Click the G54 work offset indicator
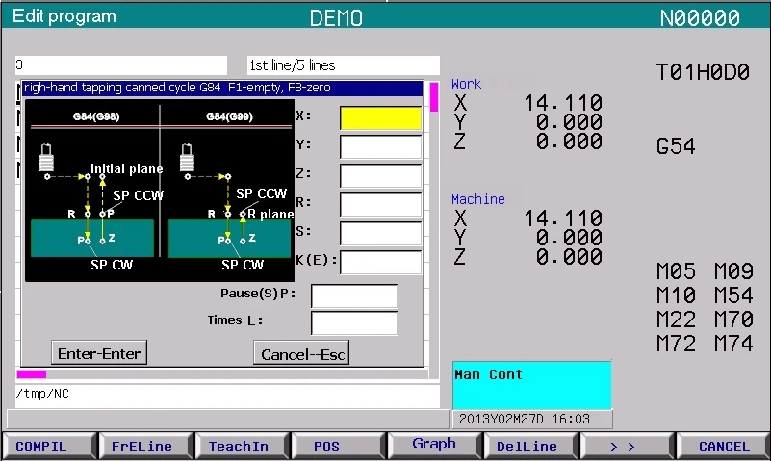The image size is (771, 461). (676, 146)
